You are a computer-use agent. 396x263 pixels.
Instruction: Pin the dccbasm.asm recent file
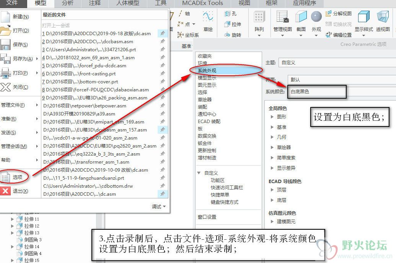pos(162,41)
